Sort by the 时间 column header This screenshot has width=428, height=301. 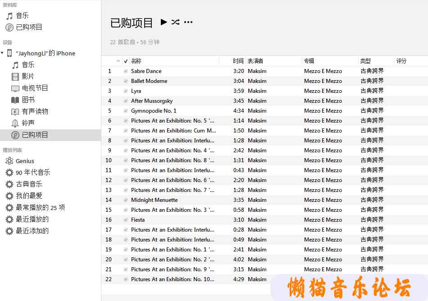click(238, 61)
